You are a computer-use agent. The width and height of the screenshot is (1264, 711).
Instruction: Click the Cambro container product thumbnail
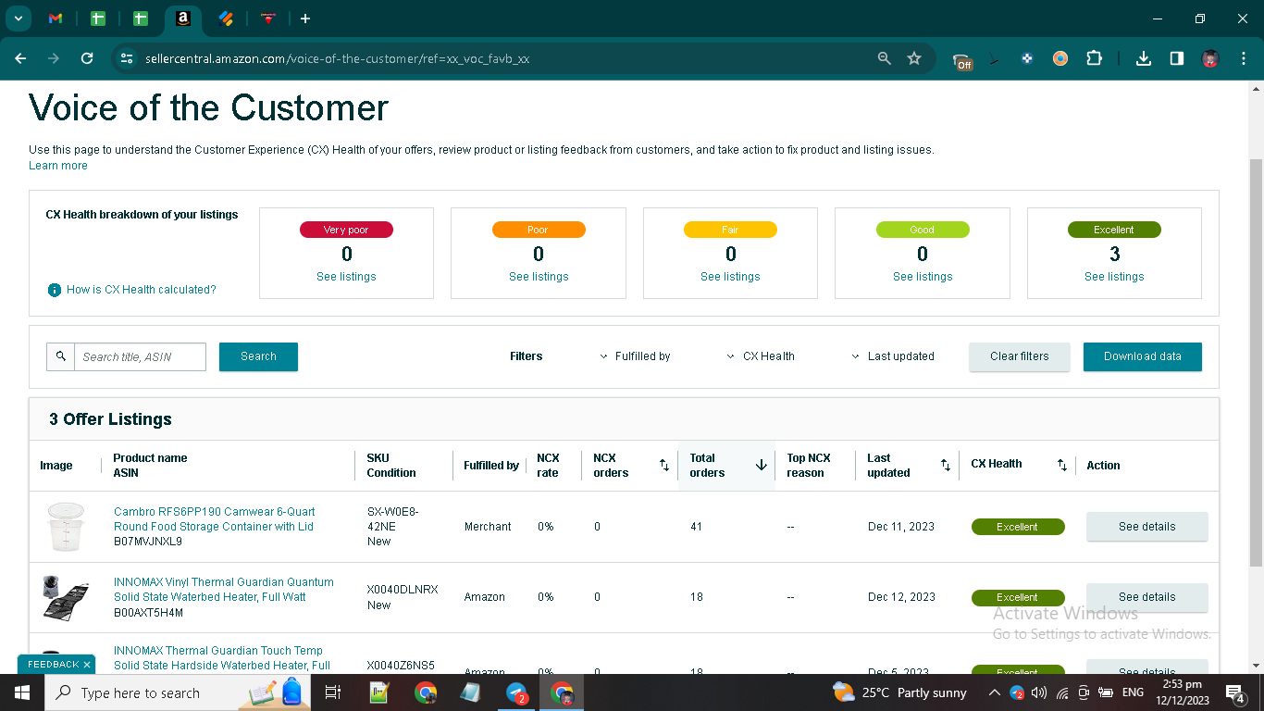65,527
